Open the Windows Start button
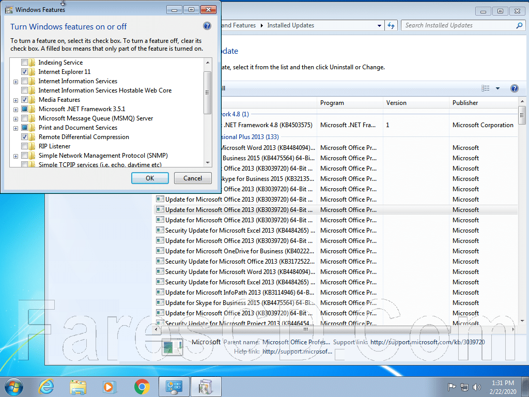This screenshot has width=529, height=397. point(14,387)
